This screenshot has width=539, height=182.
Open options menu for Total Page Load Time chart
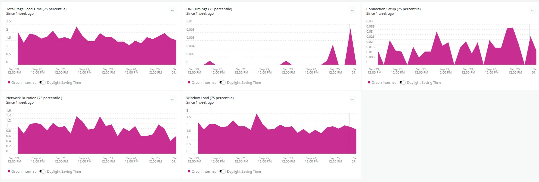(x=173, y=11)
